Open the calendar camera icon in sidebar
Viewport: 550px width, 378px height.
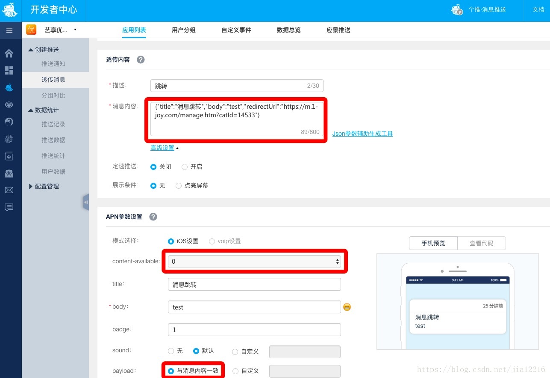9,156
